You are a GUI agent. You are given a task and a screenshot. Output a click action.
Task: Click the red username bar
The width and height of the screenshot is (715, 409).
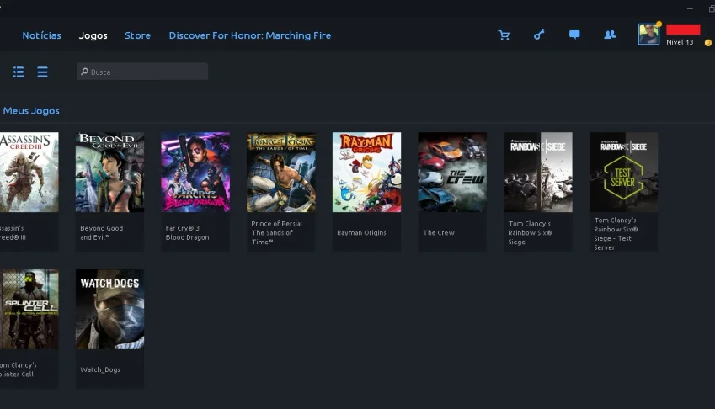(683, 30)
